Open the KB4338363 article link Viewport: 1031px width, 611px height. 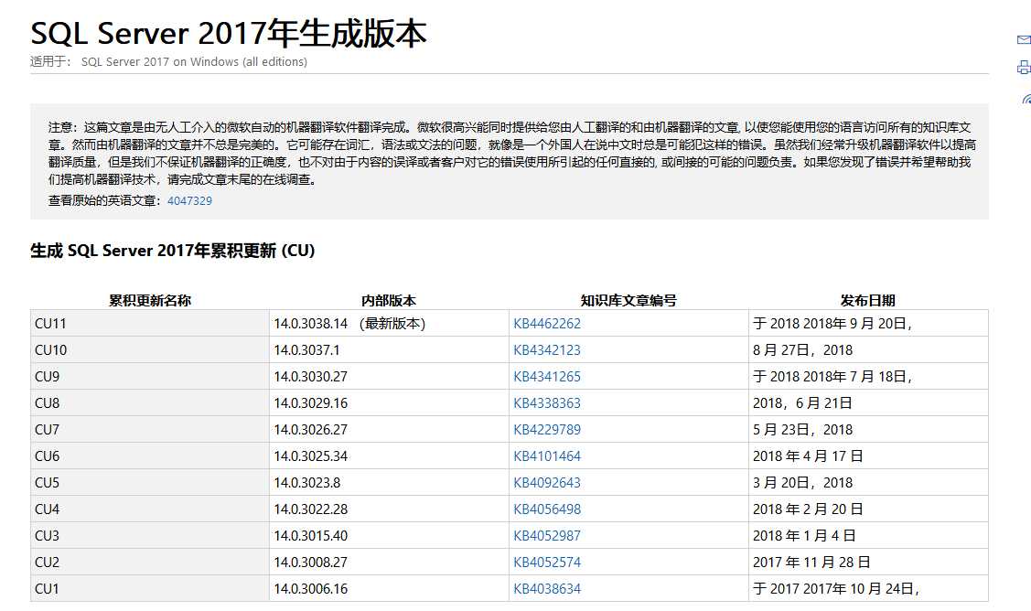point(546,403)
